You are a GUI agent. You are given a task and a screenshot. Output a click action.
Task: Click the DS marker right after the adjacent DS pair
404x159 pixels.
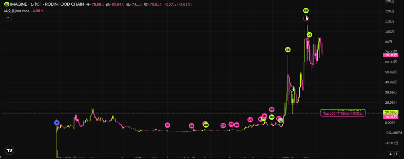[x=250, y=119]
